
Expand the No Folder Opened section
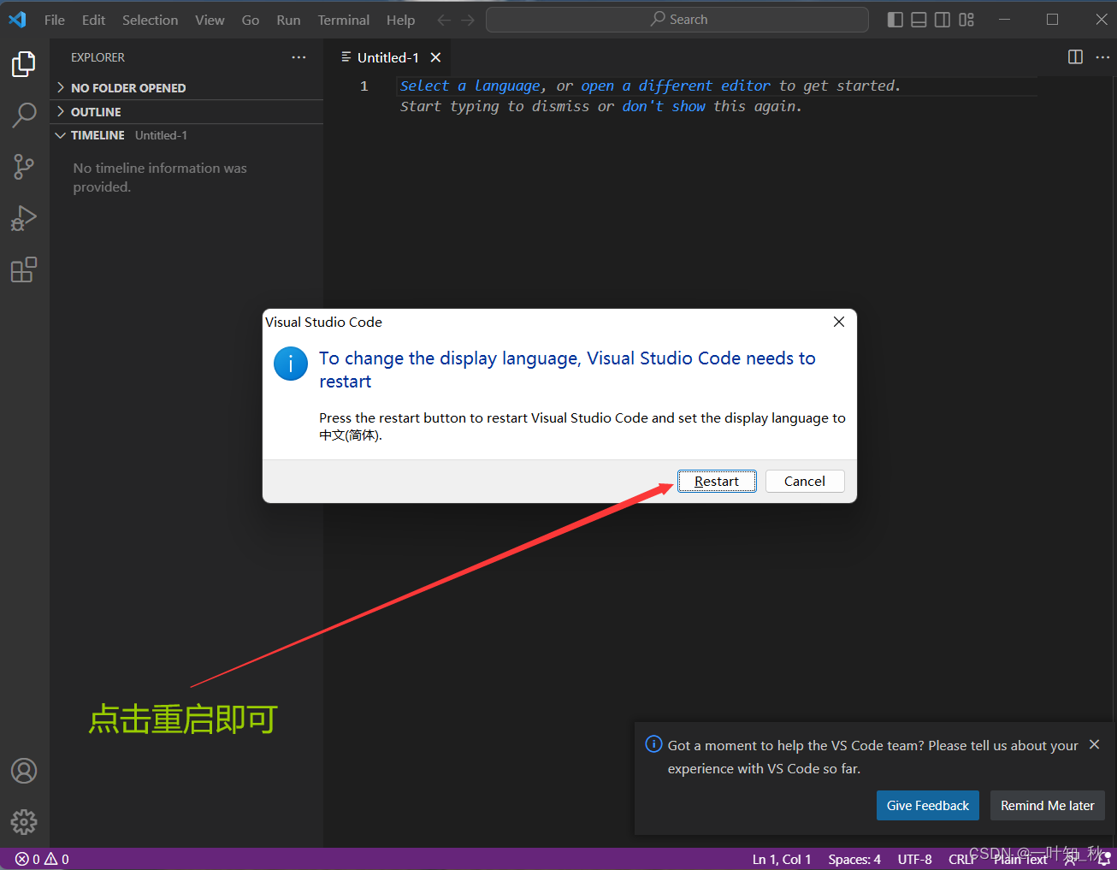pos(186,88)
